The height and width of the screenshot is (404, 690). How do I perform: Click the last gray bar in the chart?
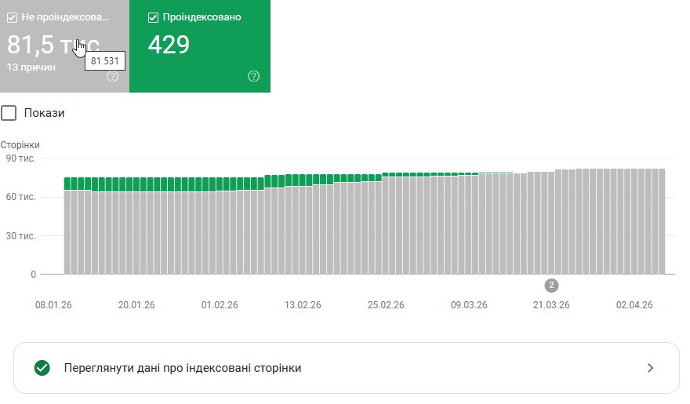(x=662, y=221)
